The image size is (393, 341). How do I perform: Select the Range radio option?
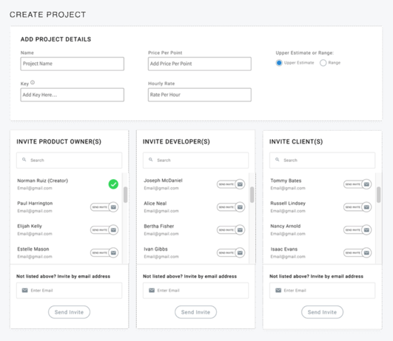pos(323,63)
